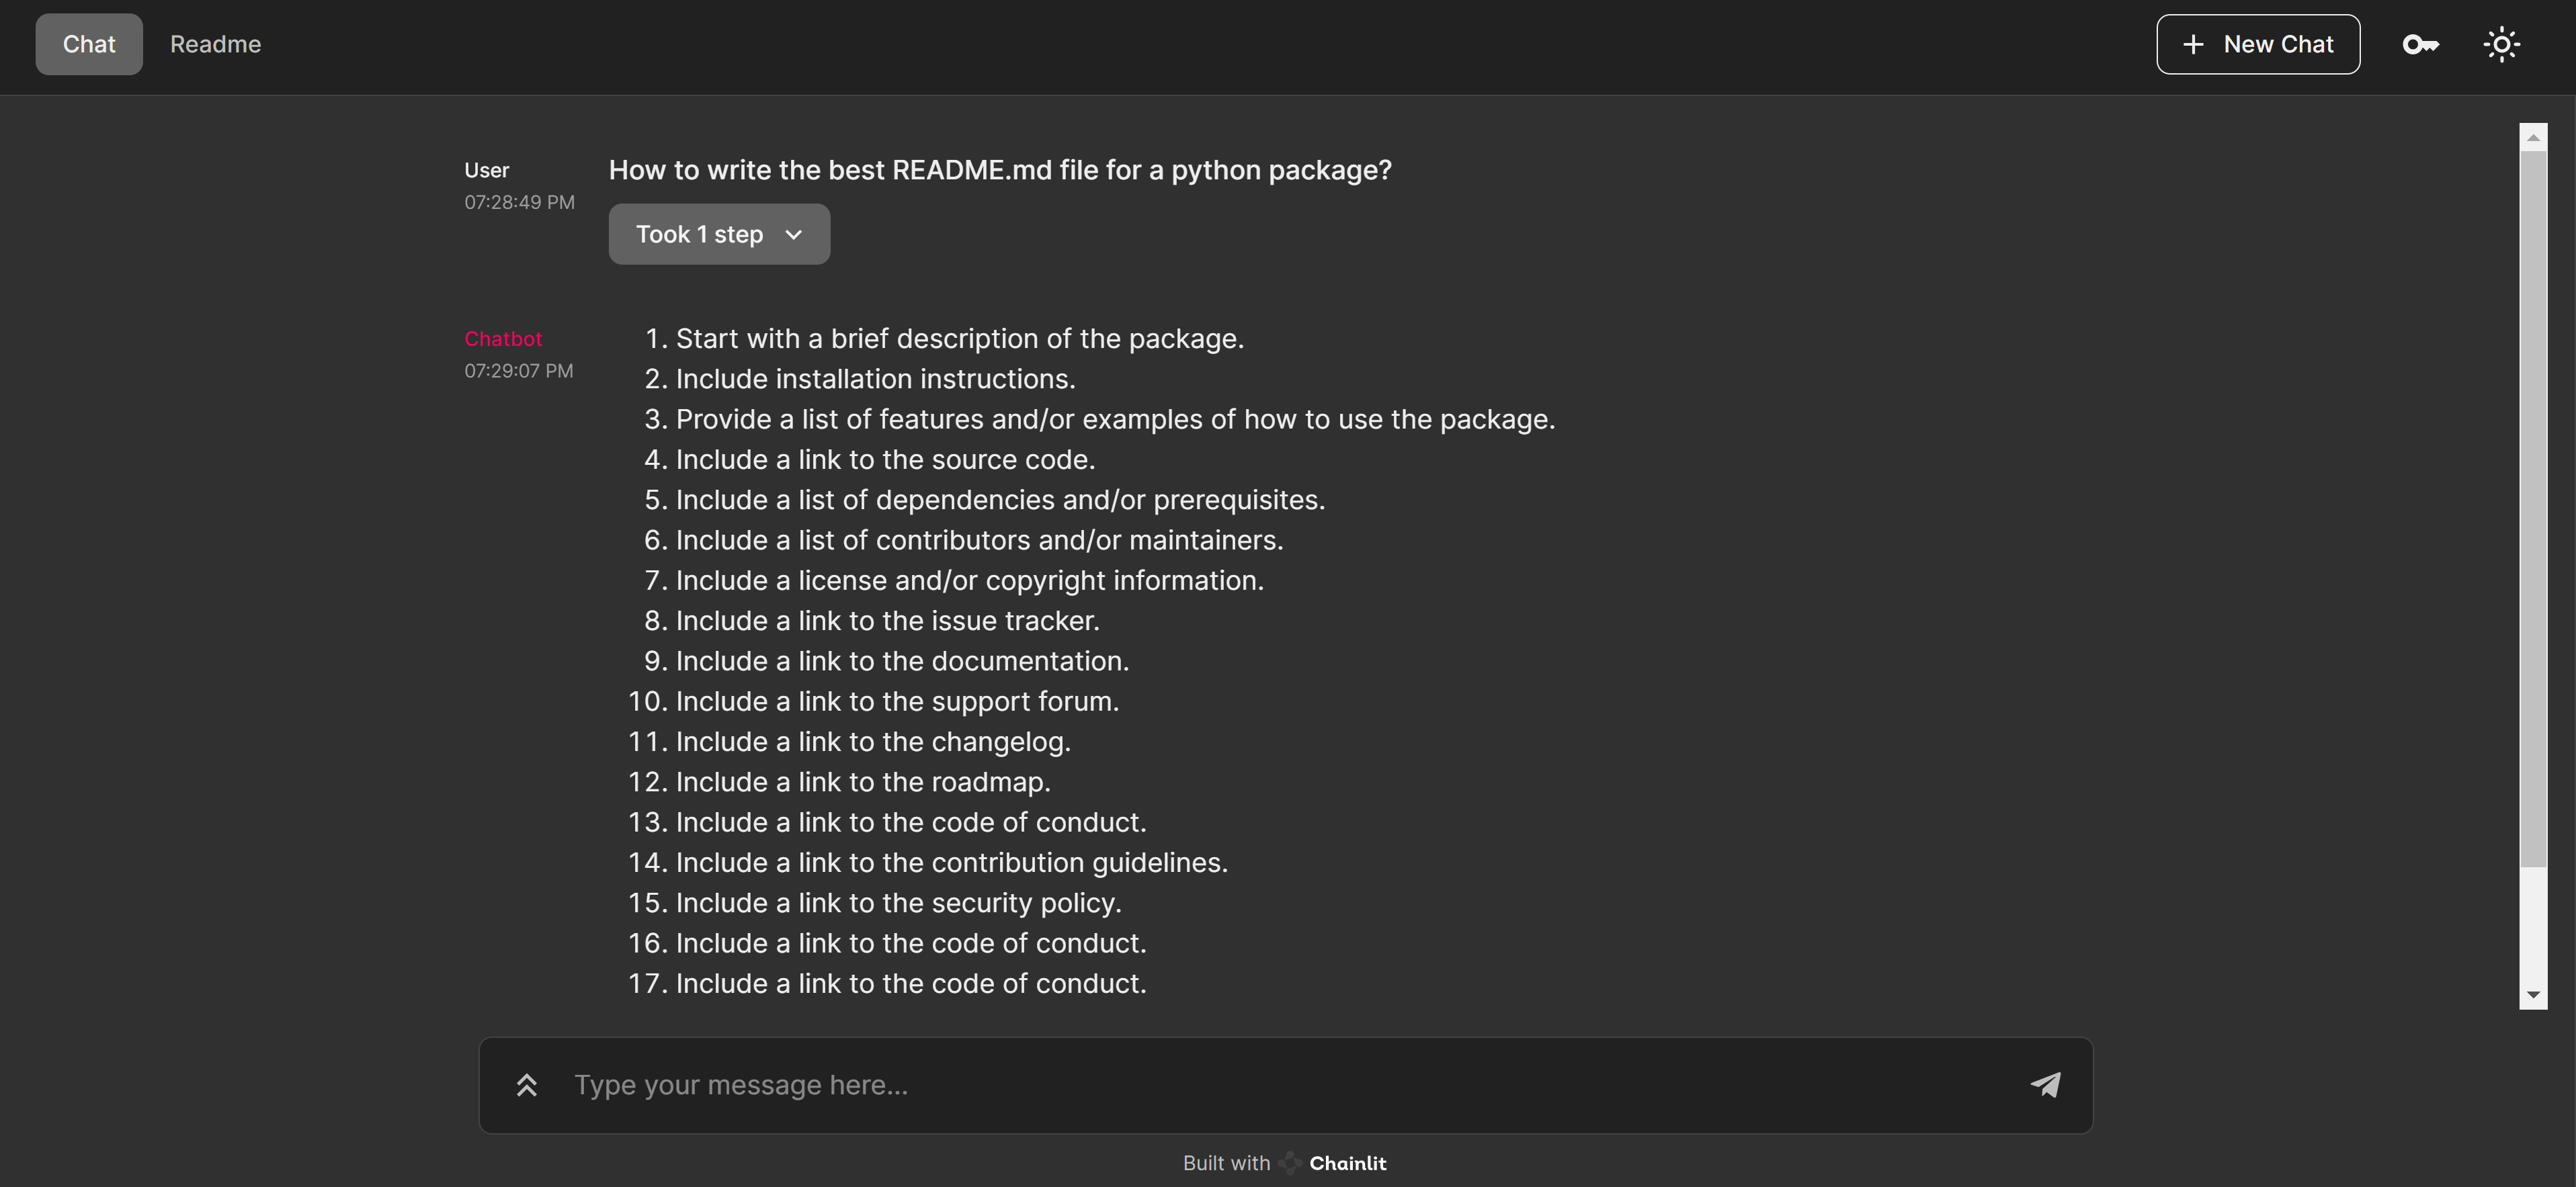Click the plus icon in New Chat

2193,44
